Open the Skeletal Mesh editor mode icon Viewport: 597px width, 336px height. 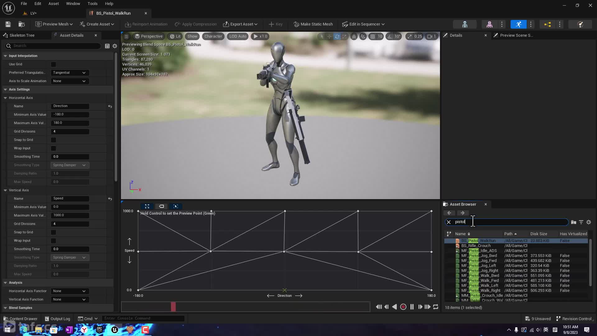click(489, 24)
